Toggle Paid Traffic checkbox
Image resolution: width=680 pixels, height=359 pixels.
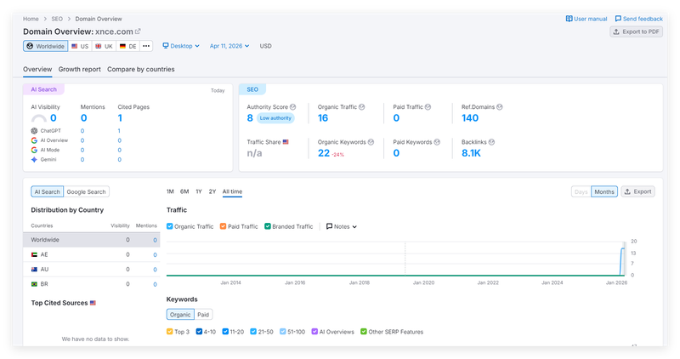(x=223, y=226)
